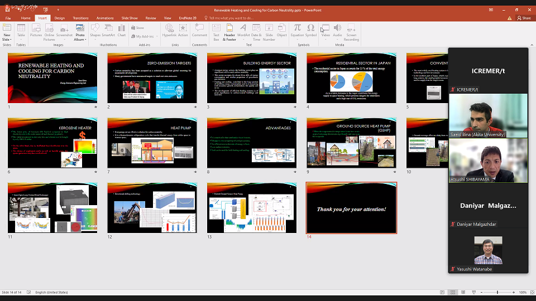Switch to Normal view in status bar
536x301 pixels.
[x=442, y=293]
